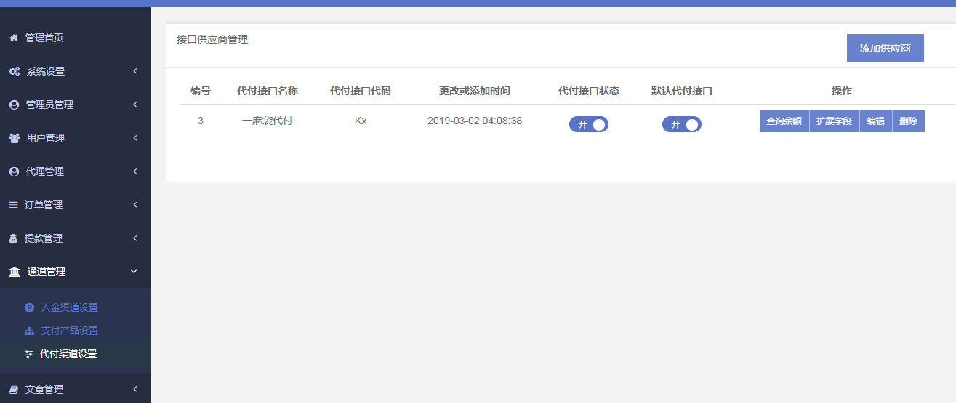This screenshot has width=956, height=403.
Task: Click 查询余额 for 一麻袋代付
Action: coord(784,121)
